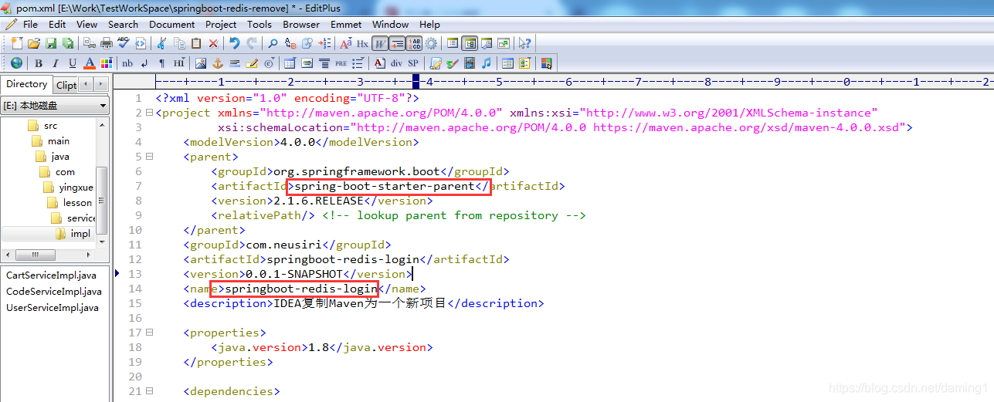Collapse the dependencies element fold marker
The width and height of the screenshot is (994, 402).
coord(149,391)
